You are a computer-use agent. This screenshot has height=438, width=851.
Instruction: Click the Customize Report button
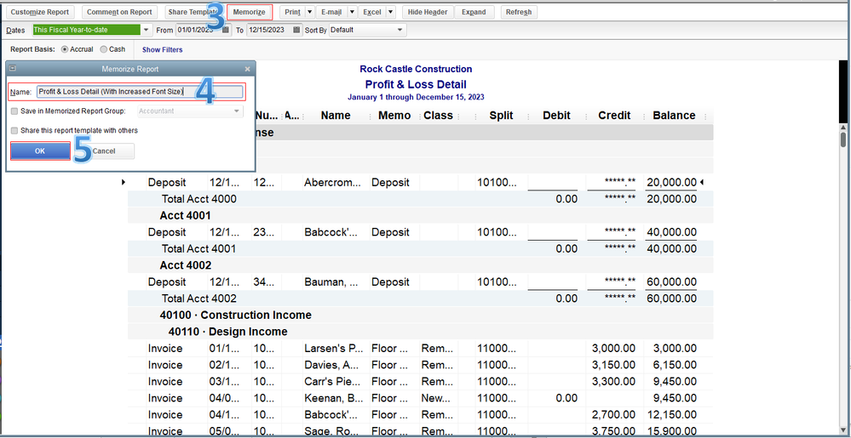tap(40, 12)
